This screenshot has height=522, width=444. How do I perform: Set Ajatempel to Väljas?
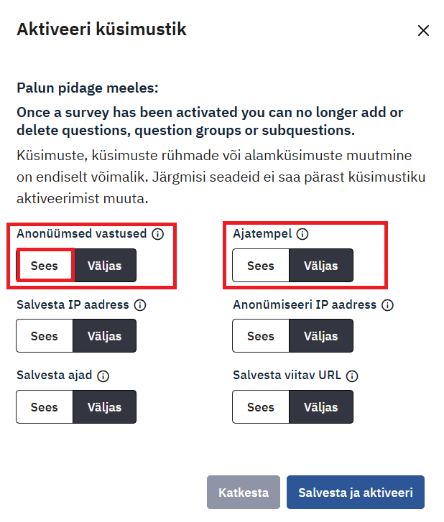coord(321,266)
